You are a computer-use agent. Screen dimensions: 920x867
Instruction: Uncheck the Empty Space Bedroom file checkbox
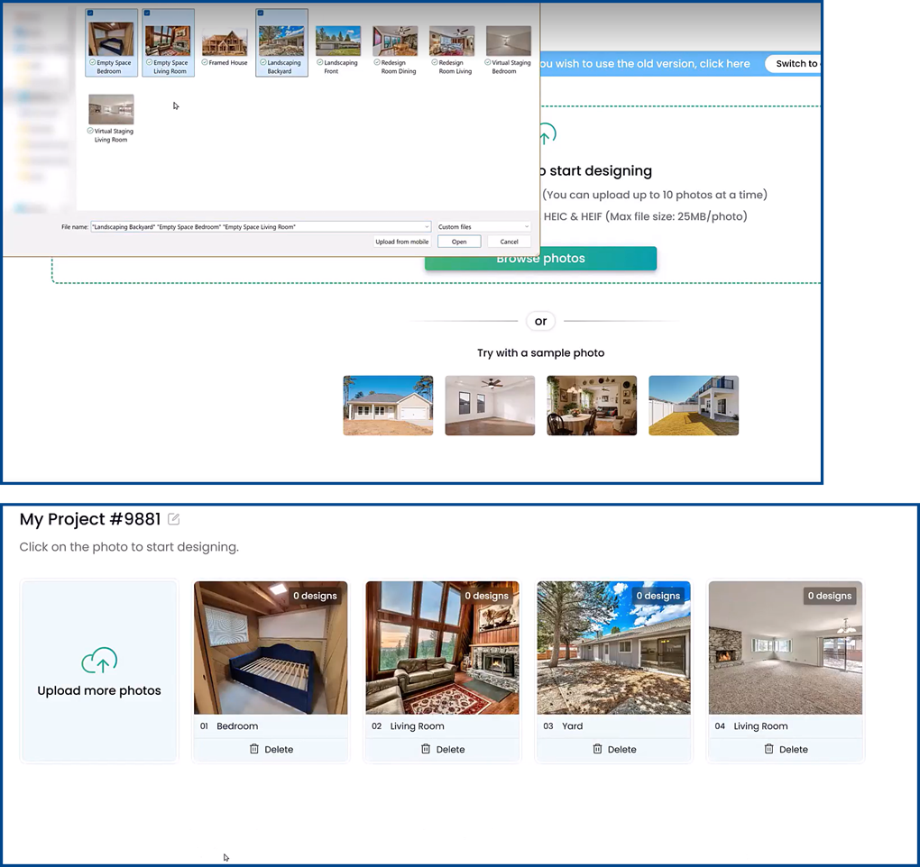90,14
